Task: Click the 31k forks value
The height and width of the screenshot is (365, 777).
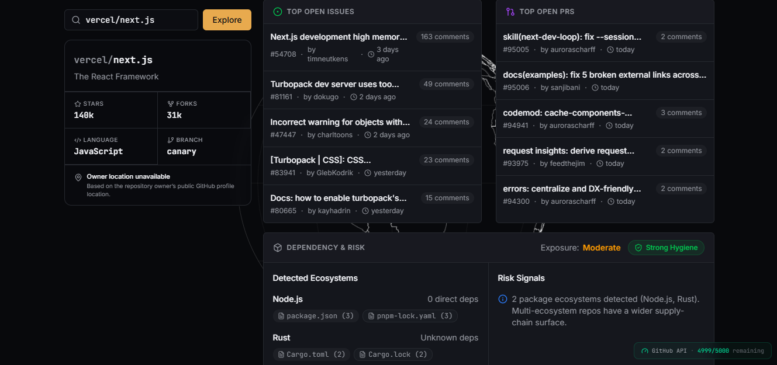Action: [174, 115]
